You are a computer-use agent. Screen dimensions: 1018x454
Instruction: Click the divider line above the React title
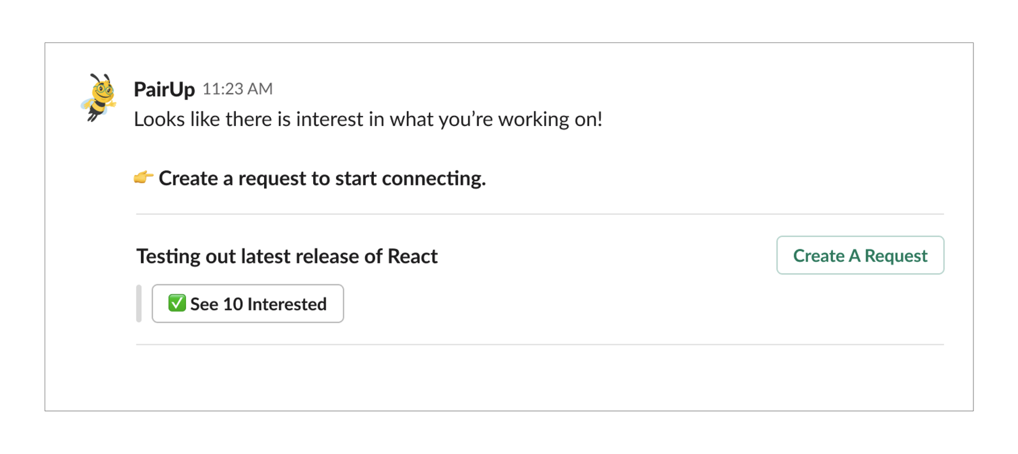tap(540, 214)
